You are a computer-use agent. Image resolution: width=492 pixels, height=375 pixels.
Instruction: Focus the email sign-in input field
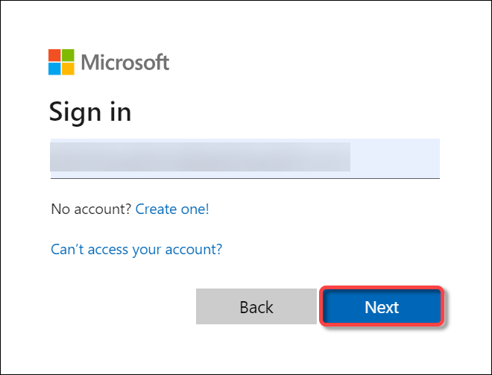pos(245,159)
